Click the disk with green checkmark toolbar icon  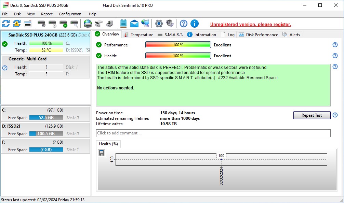pyautogui.click(x=63, y=24)
